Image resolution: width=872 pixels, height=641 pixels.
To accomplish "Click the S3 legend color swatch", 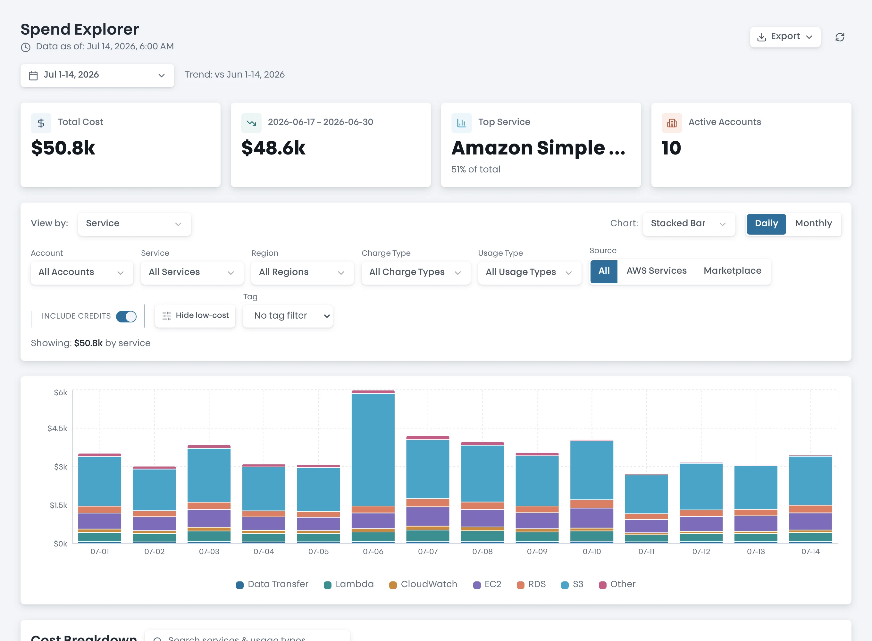I will tap(565, 585).
